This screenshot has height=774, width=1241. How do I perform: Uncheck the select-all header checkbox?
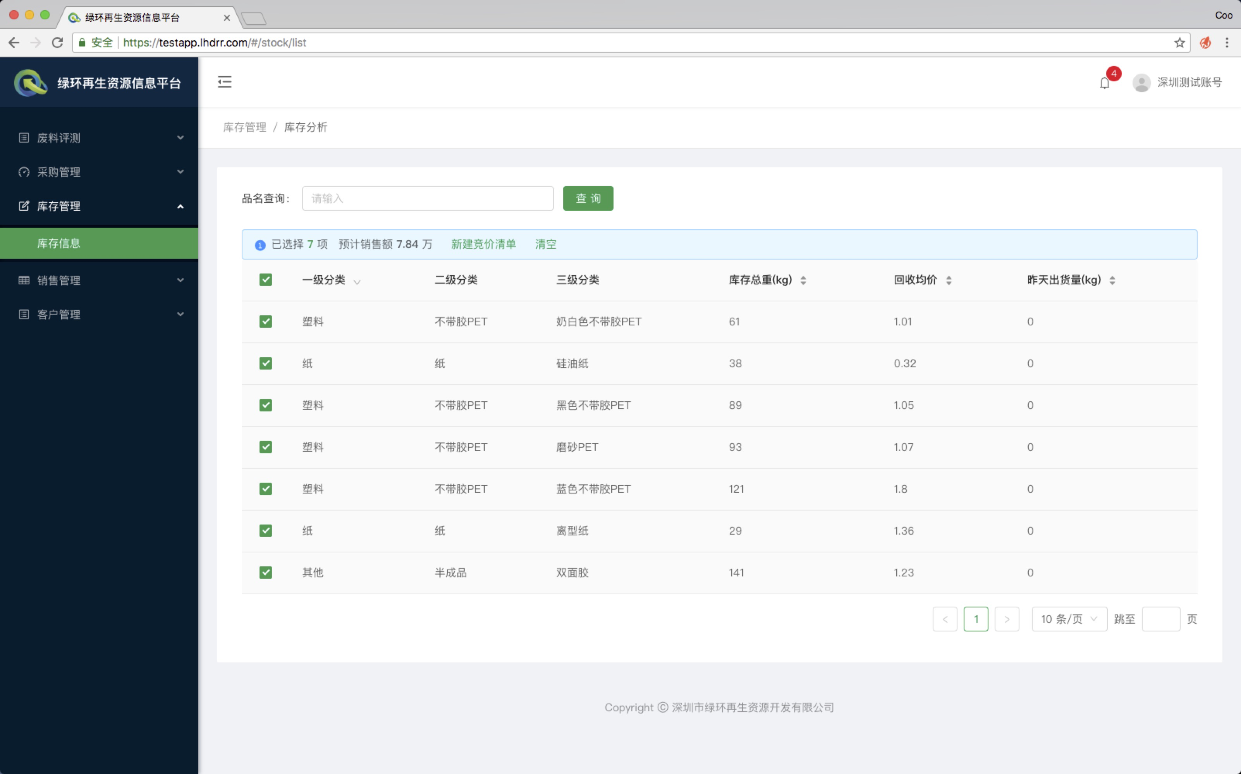point(266,280)
